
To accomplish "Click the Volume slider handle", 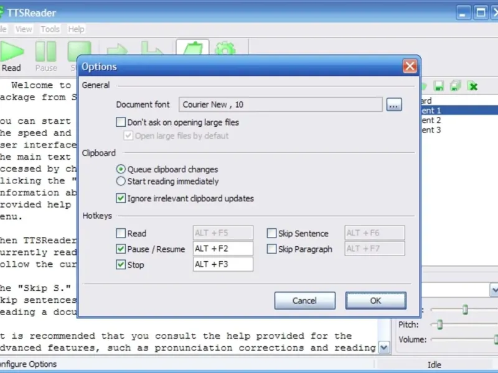I will [496, 339].
